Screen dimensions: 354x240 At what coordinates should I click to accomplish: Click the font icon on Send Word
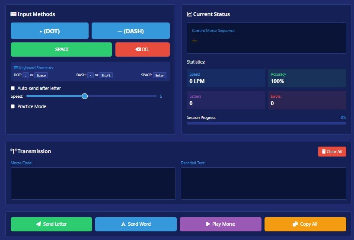tap(123, 224)
